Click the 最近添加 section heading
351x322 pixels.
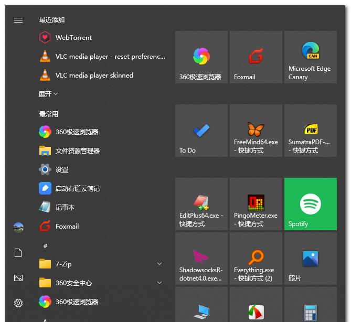coord(52,20)
